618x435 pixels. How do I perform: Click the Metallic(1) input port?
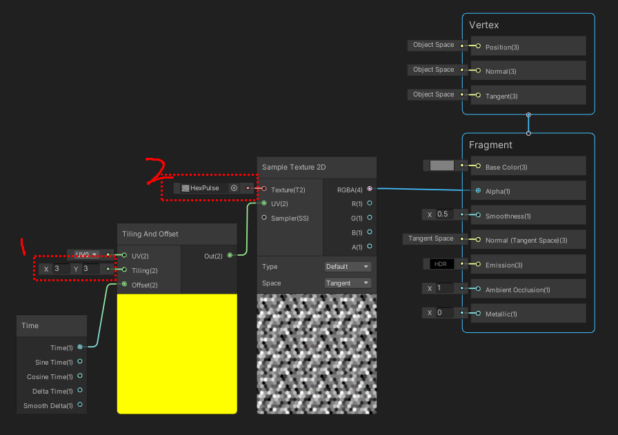coord(478,314)
